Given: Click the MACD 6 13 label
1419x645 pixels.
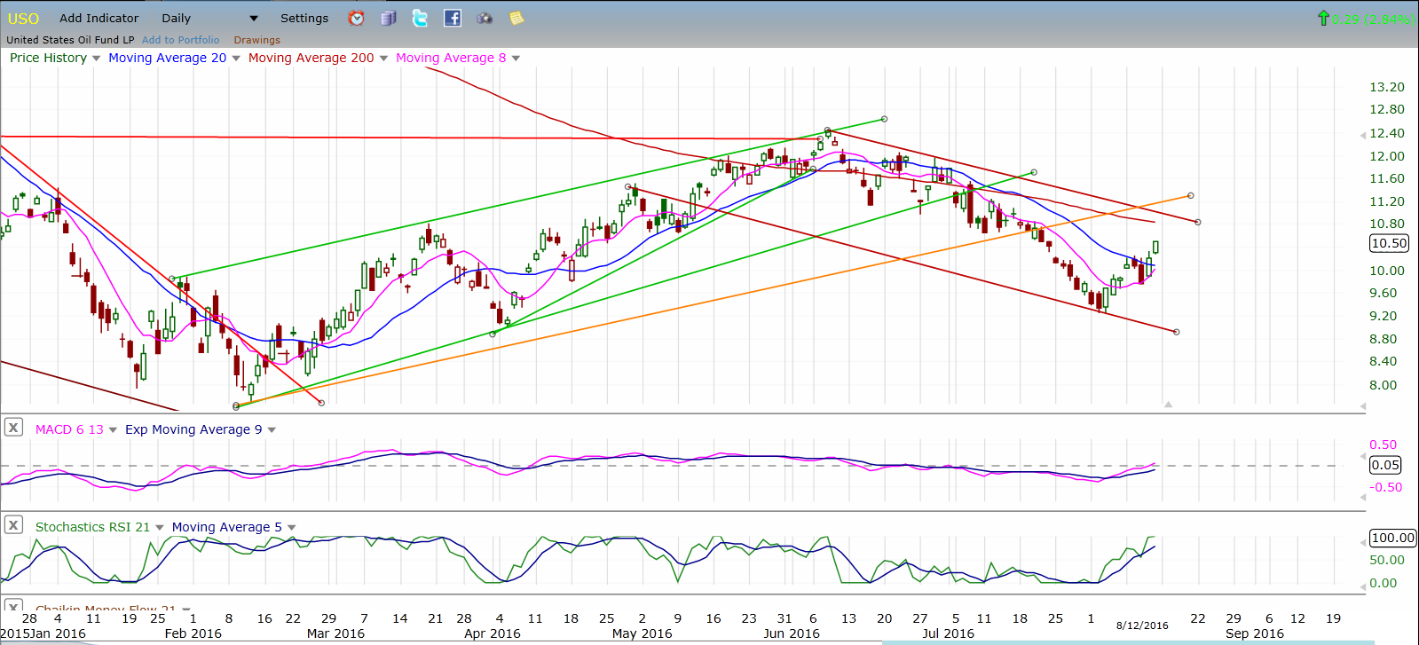Looking at the screenshot, I should tap(69, 429).
